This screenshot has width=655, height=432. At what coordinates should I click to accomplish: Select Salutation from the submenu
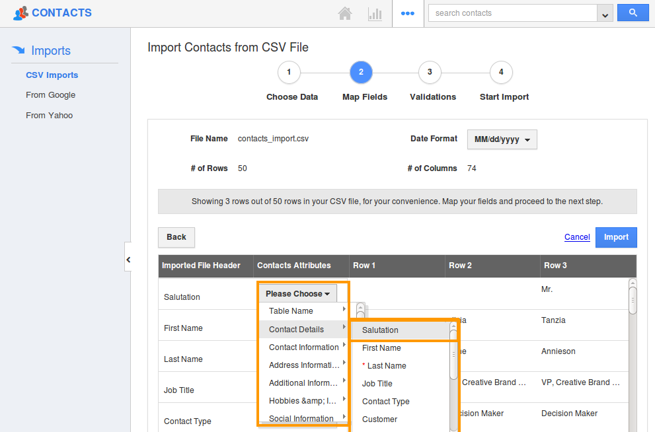pos(401,330)
